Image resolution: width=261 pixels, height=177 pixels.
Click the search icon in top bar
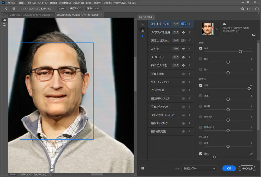(x=242, y=9)
